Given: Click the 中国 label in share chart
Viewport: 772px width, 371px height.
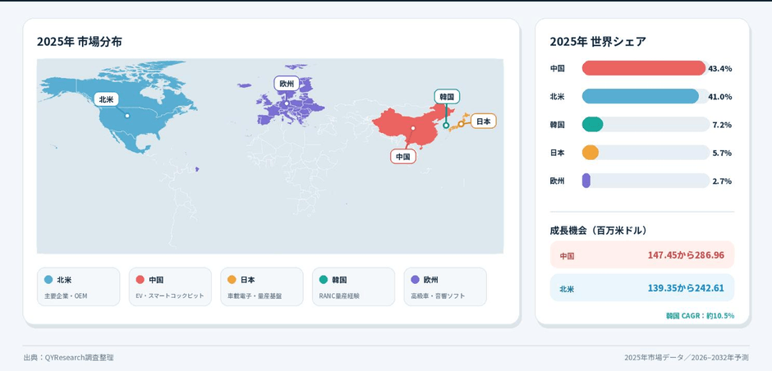Looking at the screenshot, I should (x=558, y=68).
